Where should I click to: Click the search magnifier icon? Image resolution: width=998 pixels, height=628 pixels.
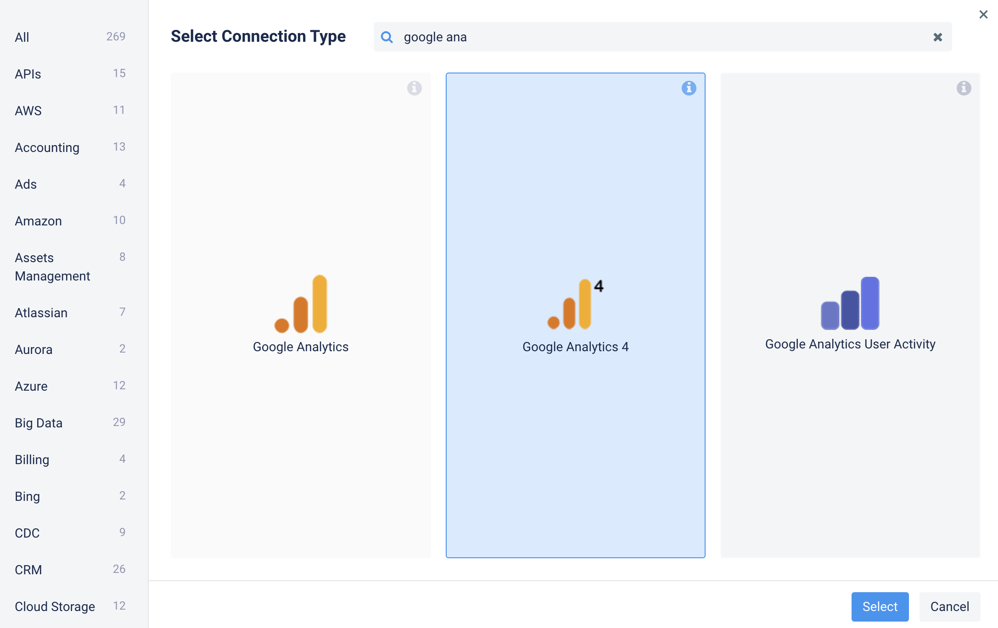[x=387, y=37]
